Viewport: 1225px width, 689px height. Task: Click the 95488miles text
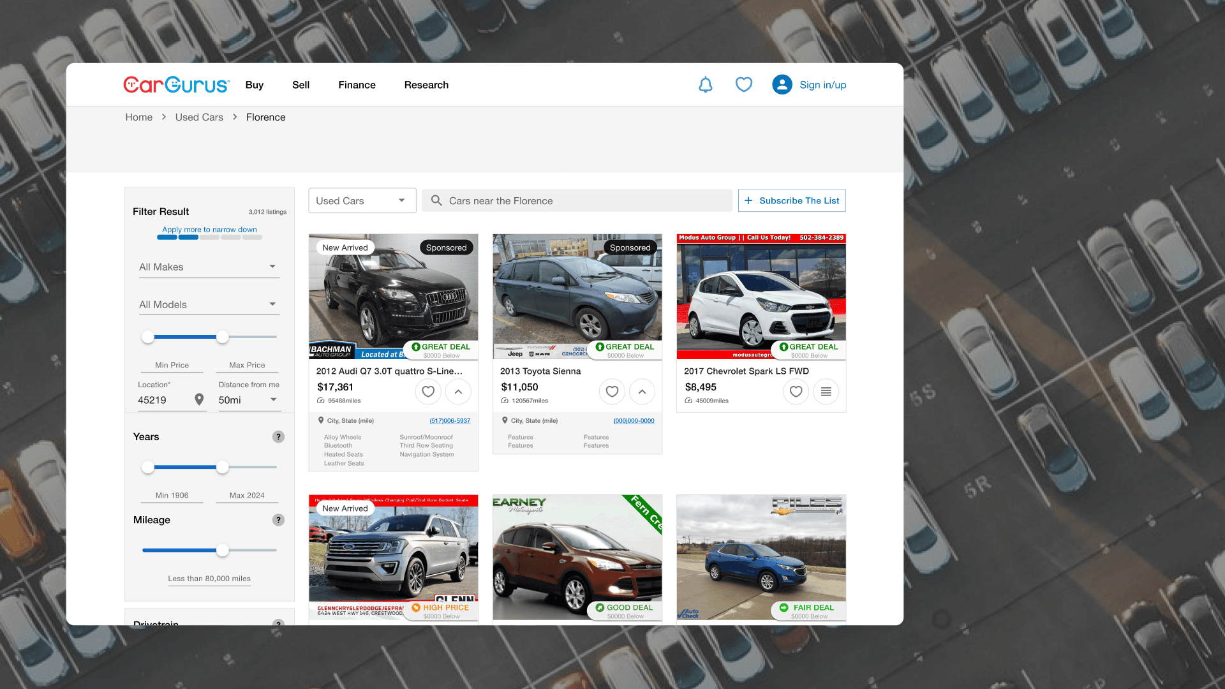344,401
